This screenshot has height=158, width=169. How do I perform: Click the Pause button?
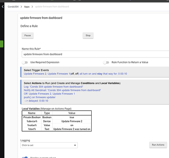[x=28, y=35]
